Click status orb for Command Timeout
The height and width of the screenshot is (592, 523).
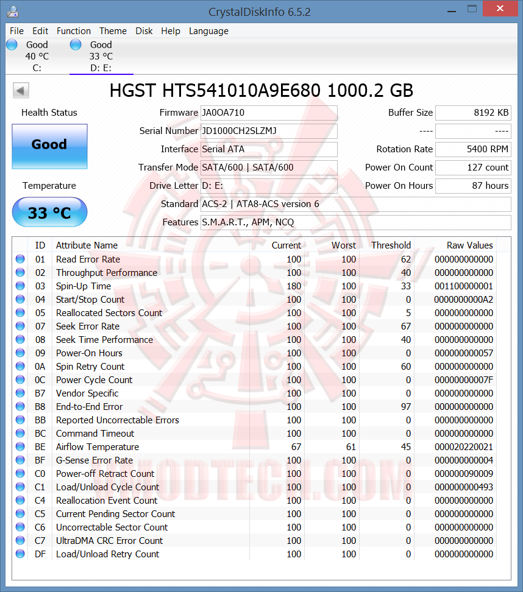click(x=20, y=433)
